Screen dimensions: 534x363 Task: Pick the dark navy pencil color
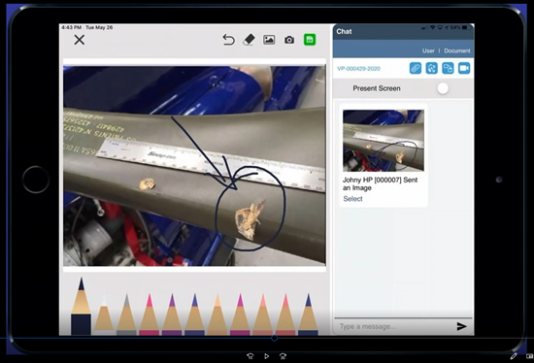tap(81, 306)
